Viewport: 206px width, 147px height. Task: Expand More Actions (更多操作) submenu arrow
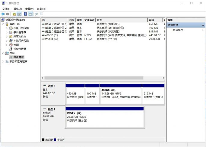(203, 30)
